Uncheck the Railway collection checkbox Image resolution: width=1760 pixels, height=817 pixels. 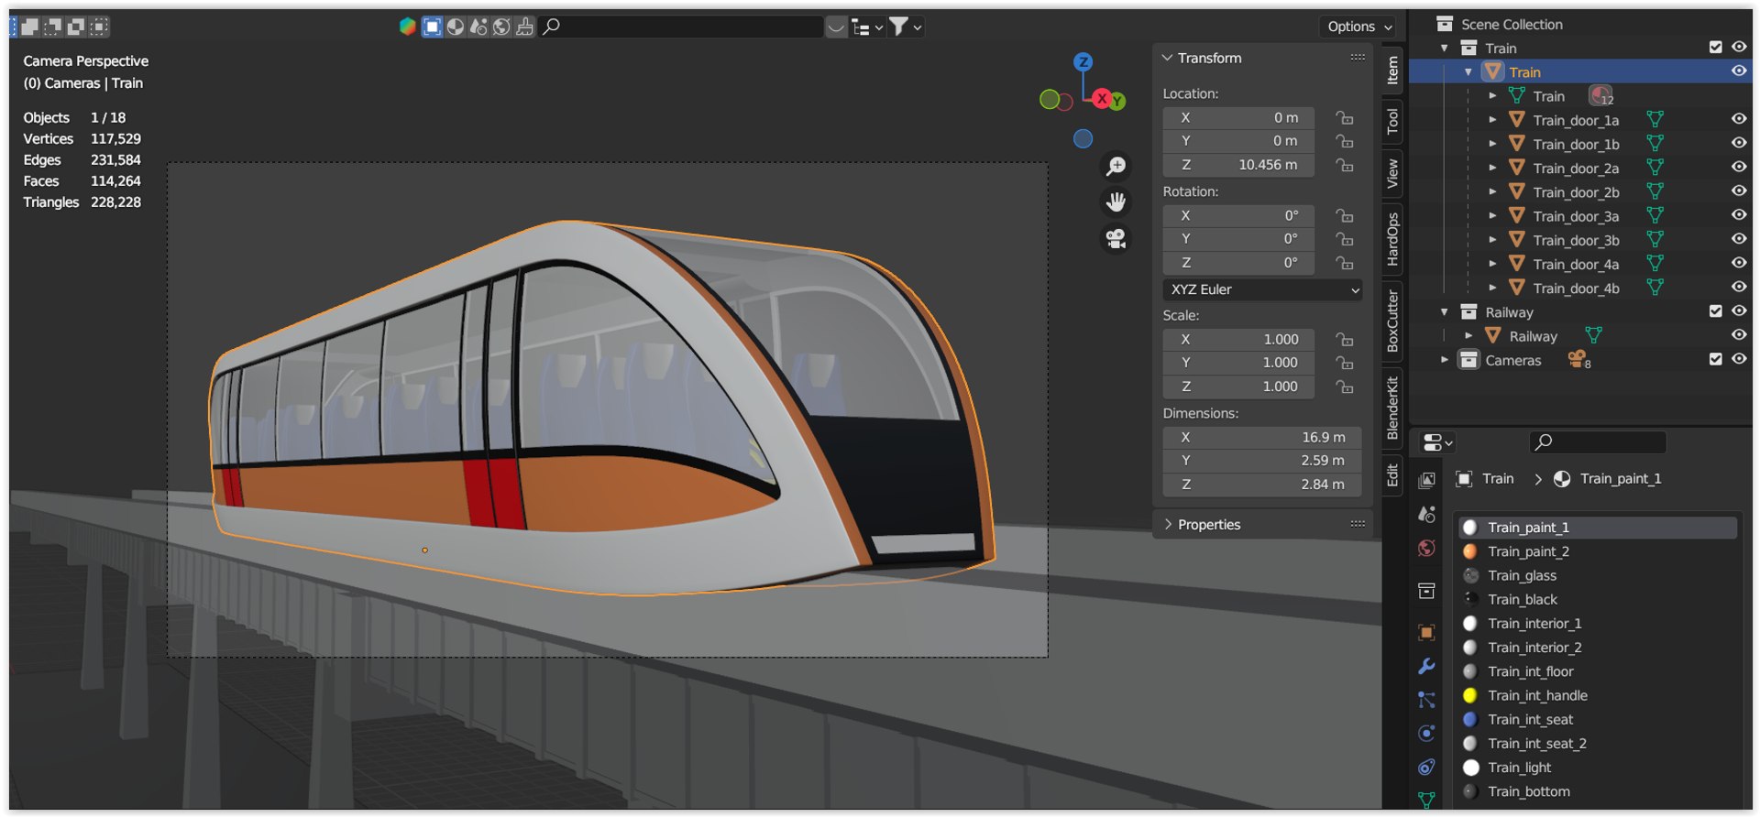click(x=1715, y=311)
